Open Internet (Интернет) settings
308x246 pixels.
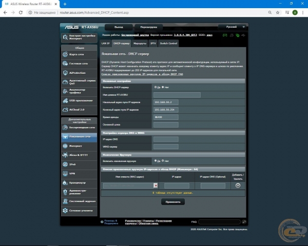click(x=79, y=146)
